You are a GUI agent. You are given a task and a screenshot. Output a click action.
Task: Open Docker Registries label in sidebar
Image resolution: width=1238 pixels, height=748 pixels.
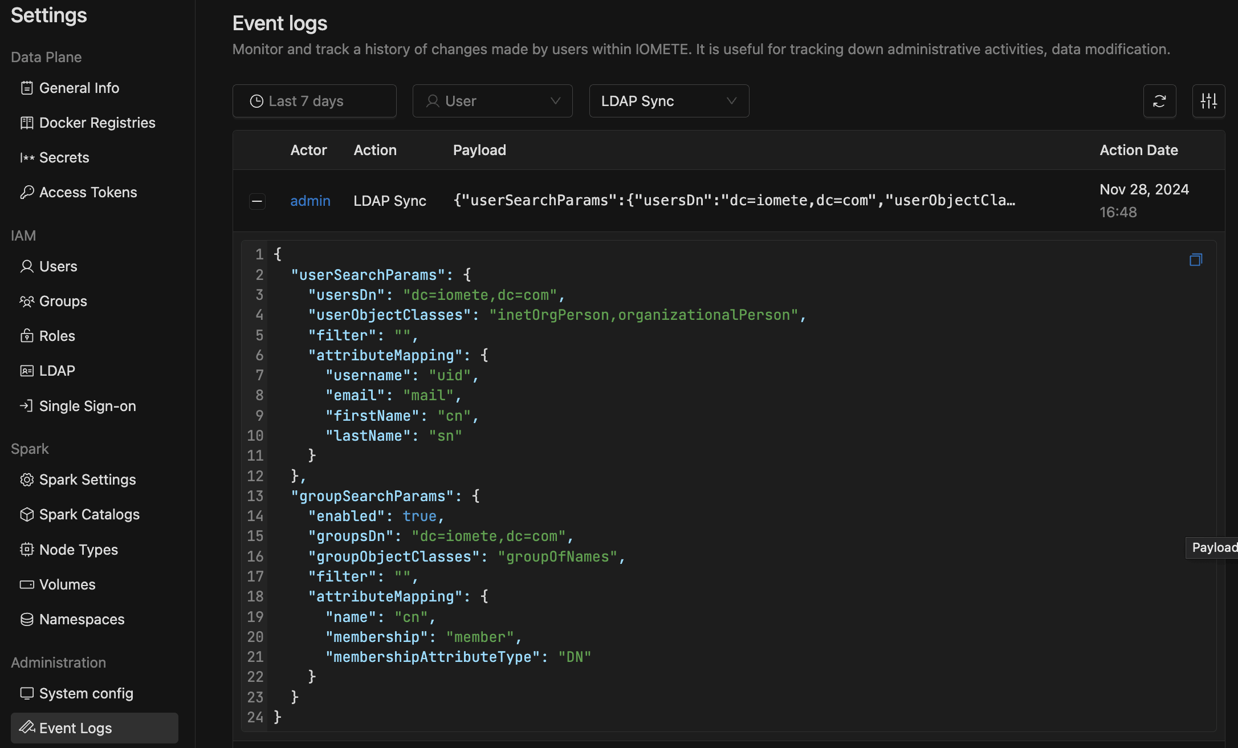coord(97,123)
